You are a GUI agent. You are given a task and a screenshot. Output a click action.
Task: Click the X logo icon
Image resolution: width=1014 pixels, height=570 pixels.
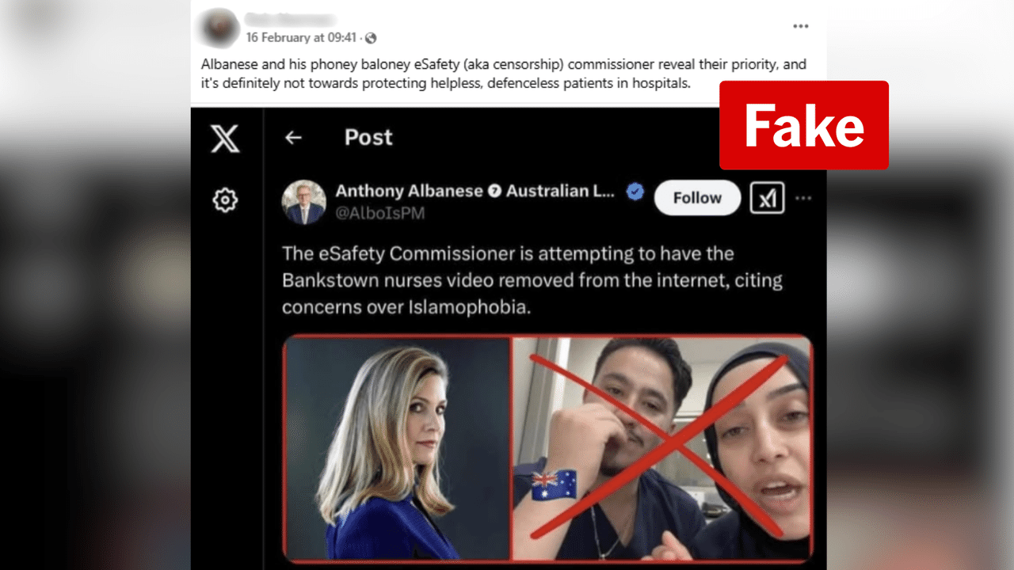click(225, 139)
